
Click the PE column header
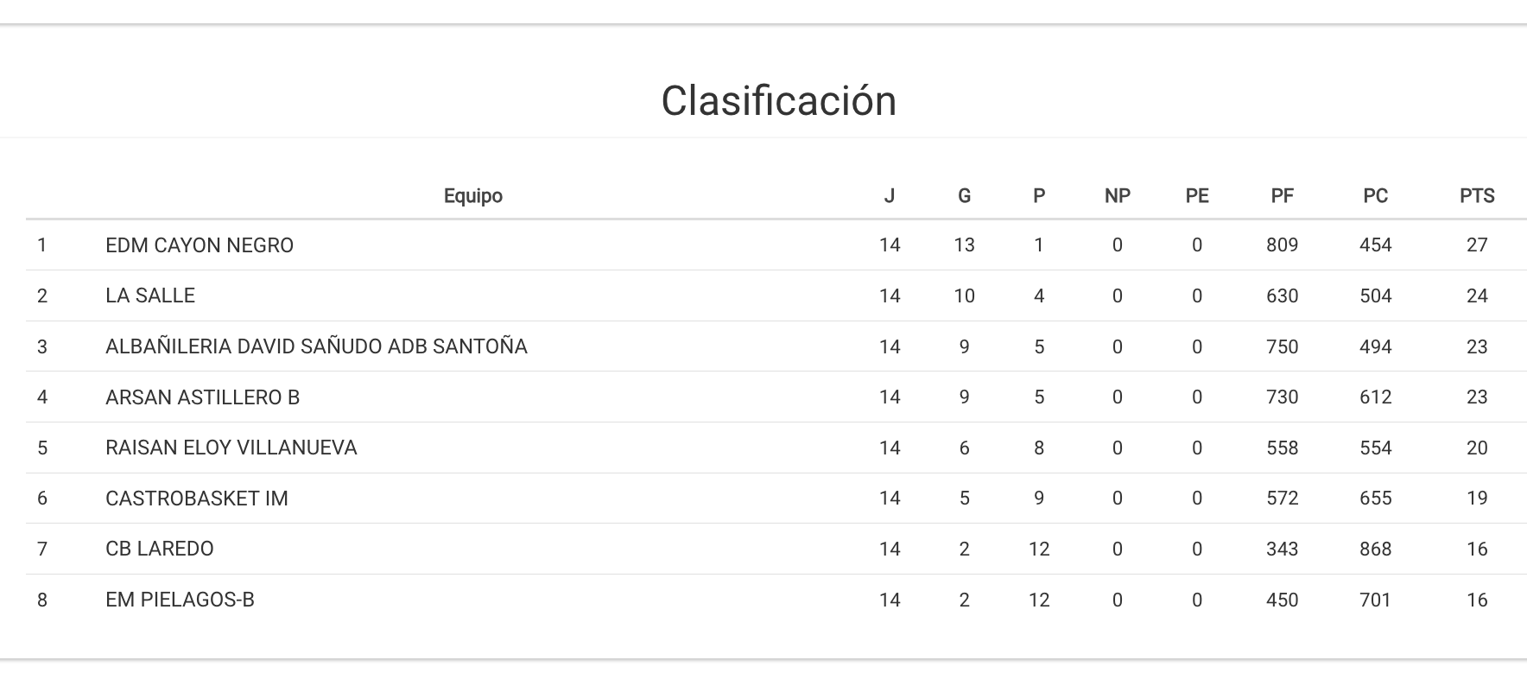click(1196, 196)
